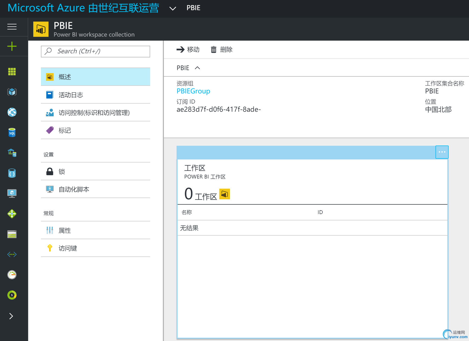This screenshot has width=469, height=341.
Task: Expand the left sidebar with arrow
Action: tap(11, 316)
